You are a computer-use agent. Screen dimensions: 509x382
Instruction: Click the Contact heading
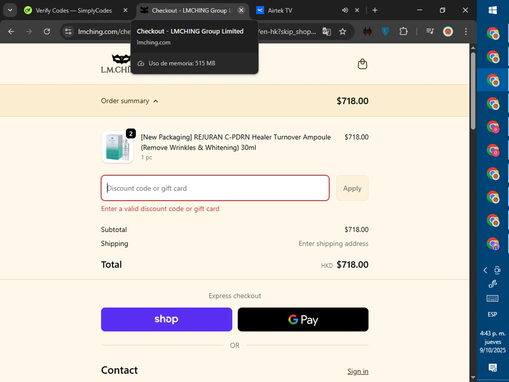[119, 370]
